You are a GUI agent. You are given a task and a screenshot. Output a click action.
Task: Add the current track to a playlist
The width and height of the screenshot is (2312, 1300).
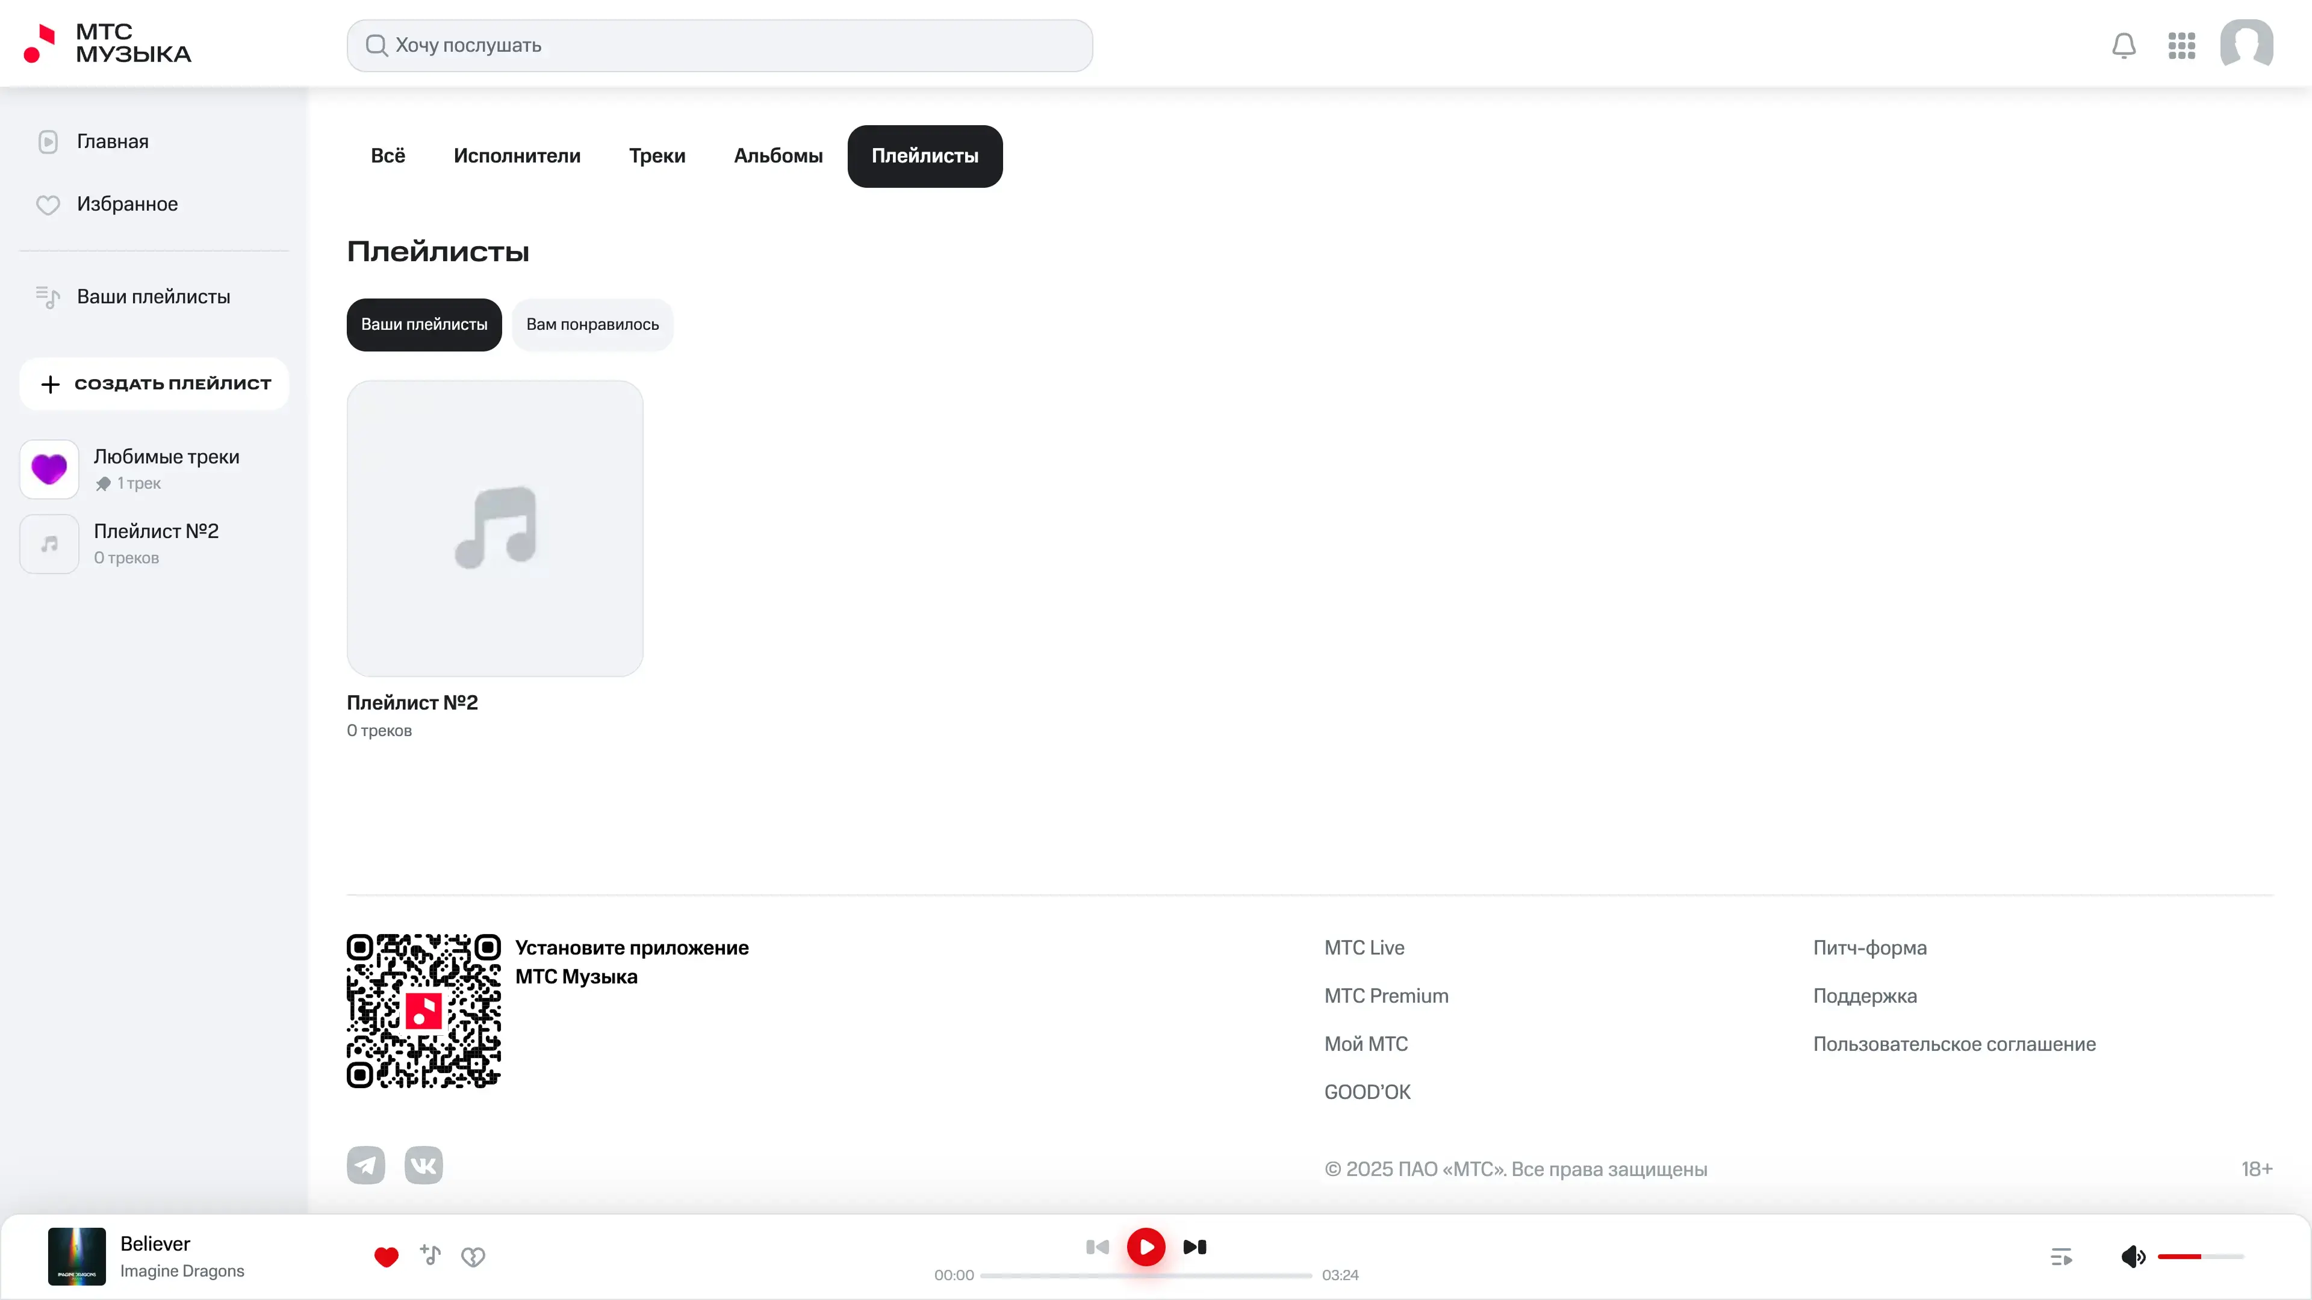coord(430,1255)
